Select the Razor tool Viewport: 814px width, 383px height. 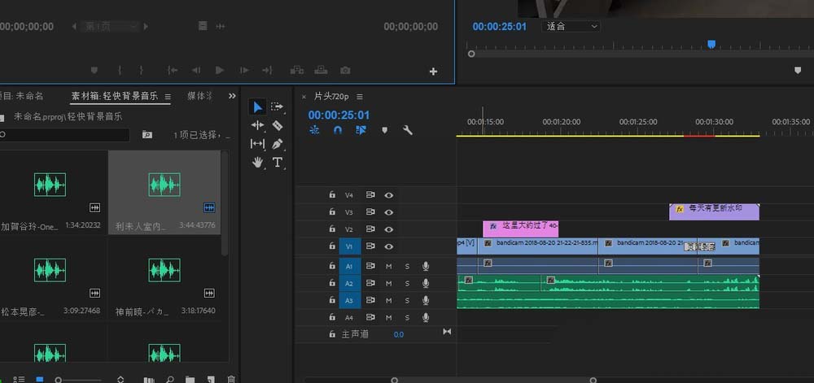point(278,125)
